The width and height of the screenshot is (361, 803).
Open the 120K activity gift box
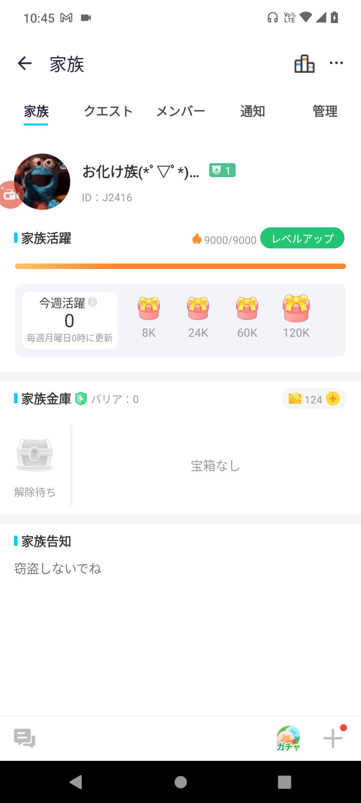(x=296, y=309)
